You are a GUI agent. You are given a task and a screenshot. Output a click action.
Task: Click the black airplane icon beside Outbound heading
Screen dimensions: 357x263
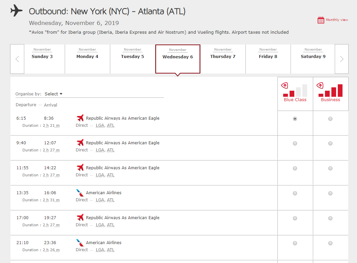[x=17, y=11]
